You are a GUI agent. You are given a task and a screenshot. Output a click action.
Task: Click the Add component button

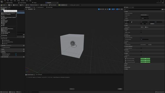3,9
